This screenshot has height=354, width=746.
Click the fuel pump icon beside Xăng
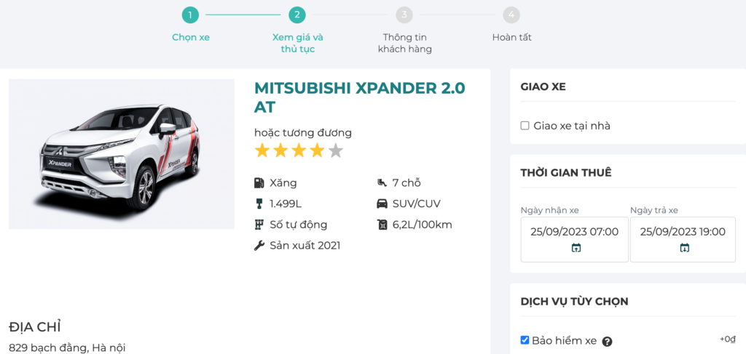pyautogui.click(x=259, y=183)
